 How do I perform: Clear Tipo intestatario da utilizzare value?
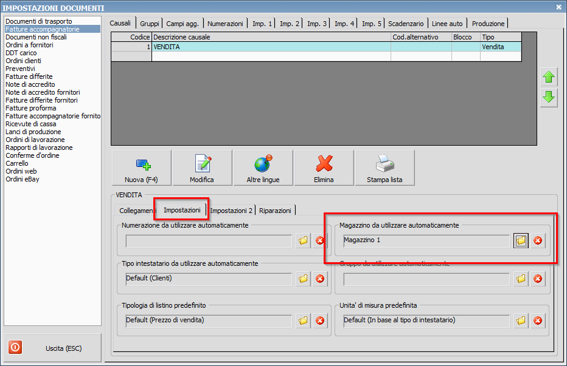point(320,279)
